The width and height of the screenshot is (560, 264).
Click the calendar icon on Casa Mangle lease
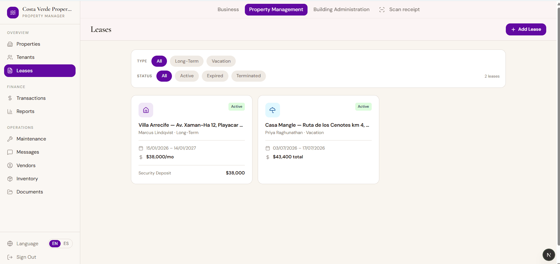[x=268, y=148]
